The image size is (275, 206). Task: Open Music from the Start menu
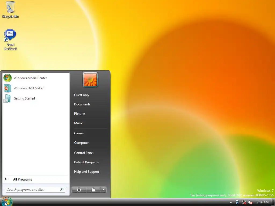[x=78, y=123]
